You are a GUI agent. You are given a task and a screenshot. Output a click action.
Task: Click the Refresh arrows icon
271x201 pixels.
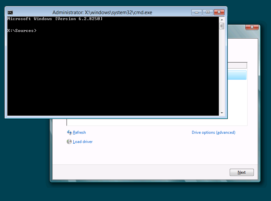[x=69, y=132]
